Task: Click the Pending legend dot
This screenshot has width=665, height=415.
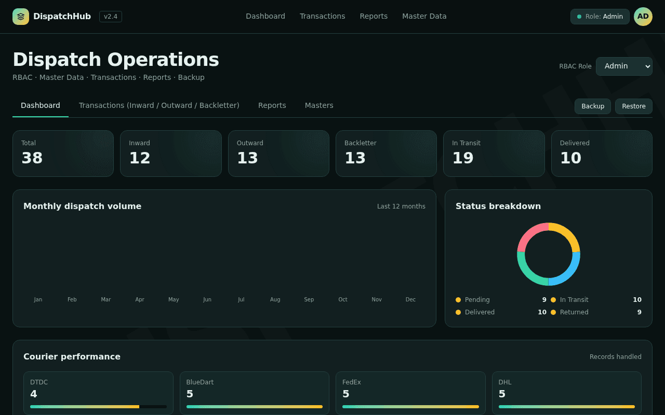Action: coord(458,300)
